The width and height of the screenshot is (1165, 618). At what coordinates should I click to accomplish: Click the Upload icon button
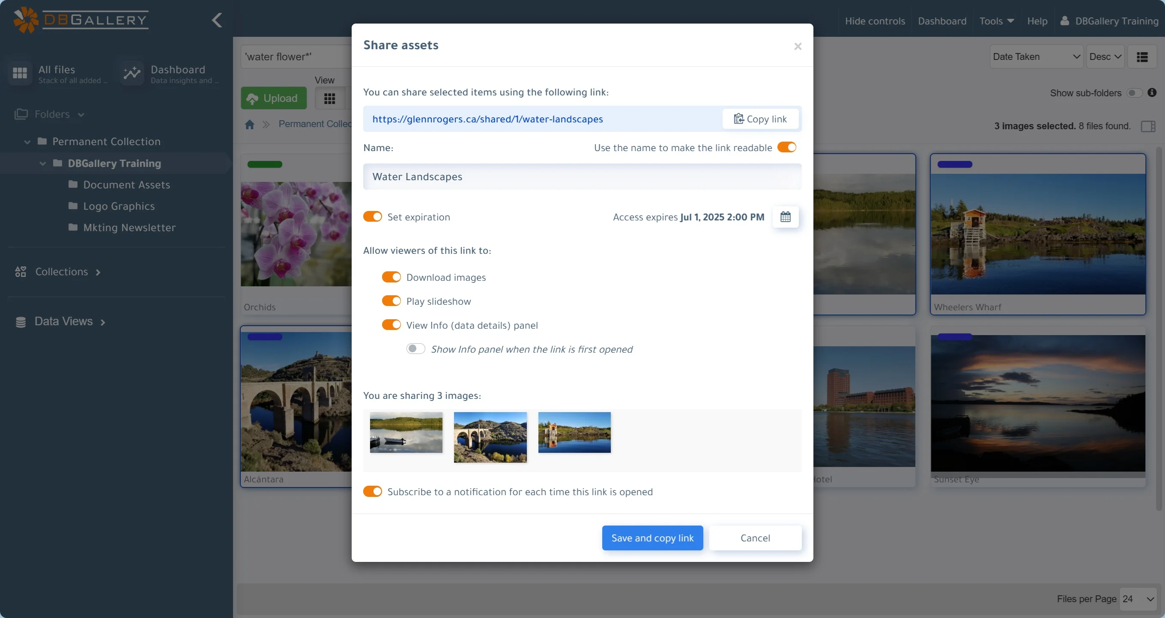(274, 98)
